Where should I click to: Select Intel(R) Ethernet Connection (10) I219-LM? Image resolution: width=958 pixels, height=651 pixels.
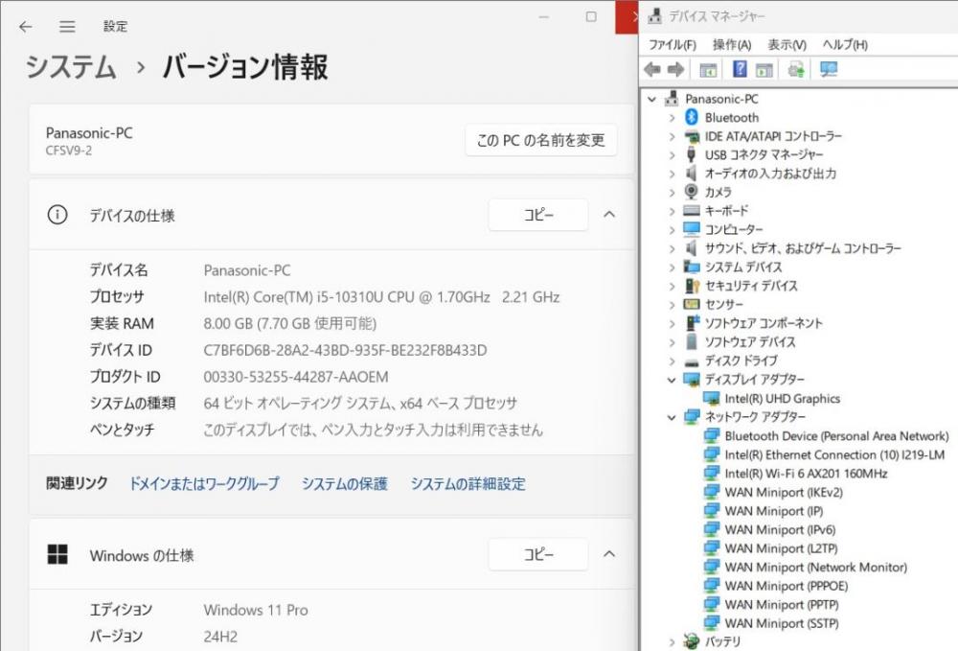[834, 454]
